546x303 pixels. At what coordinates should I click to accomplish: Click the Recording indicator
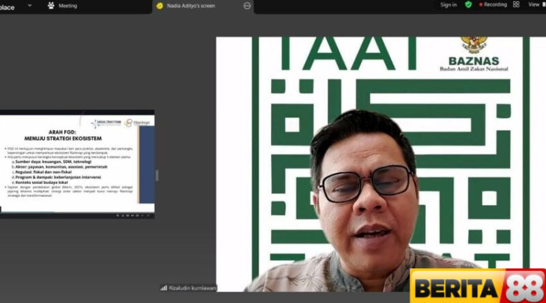point(493,5)
